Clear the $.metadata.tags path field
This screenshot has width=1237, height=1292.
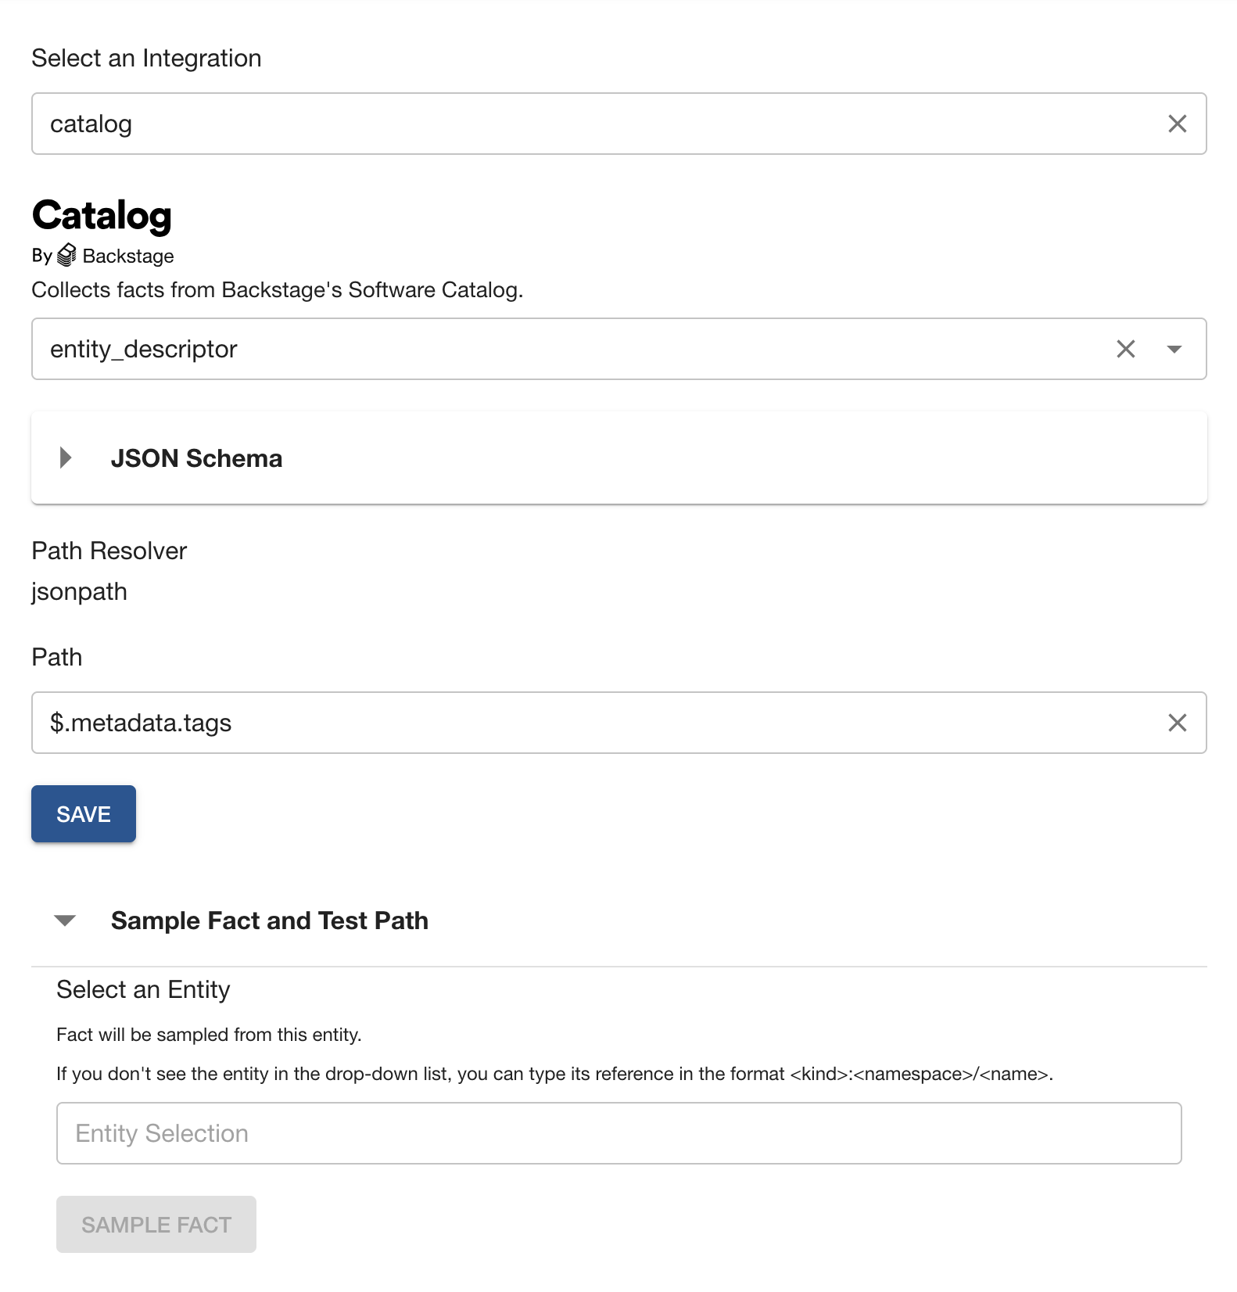pyautogui.click(x=1177, y=723)
